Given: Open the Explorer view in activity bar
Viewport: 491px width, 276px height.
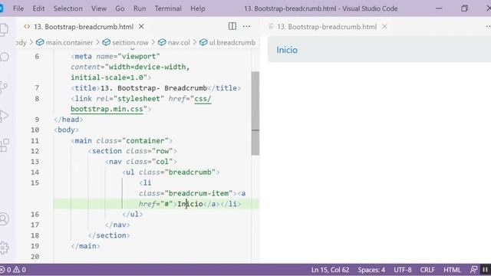Looking at the screenshot, I should (4, 30).
